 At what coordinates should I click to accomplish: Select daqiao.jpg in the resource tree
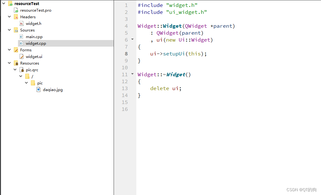[x=53, y=90]
